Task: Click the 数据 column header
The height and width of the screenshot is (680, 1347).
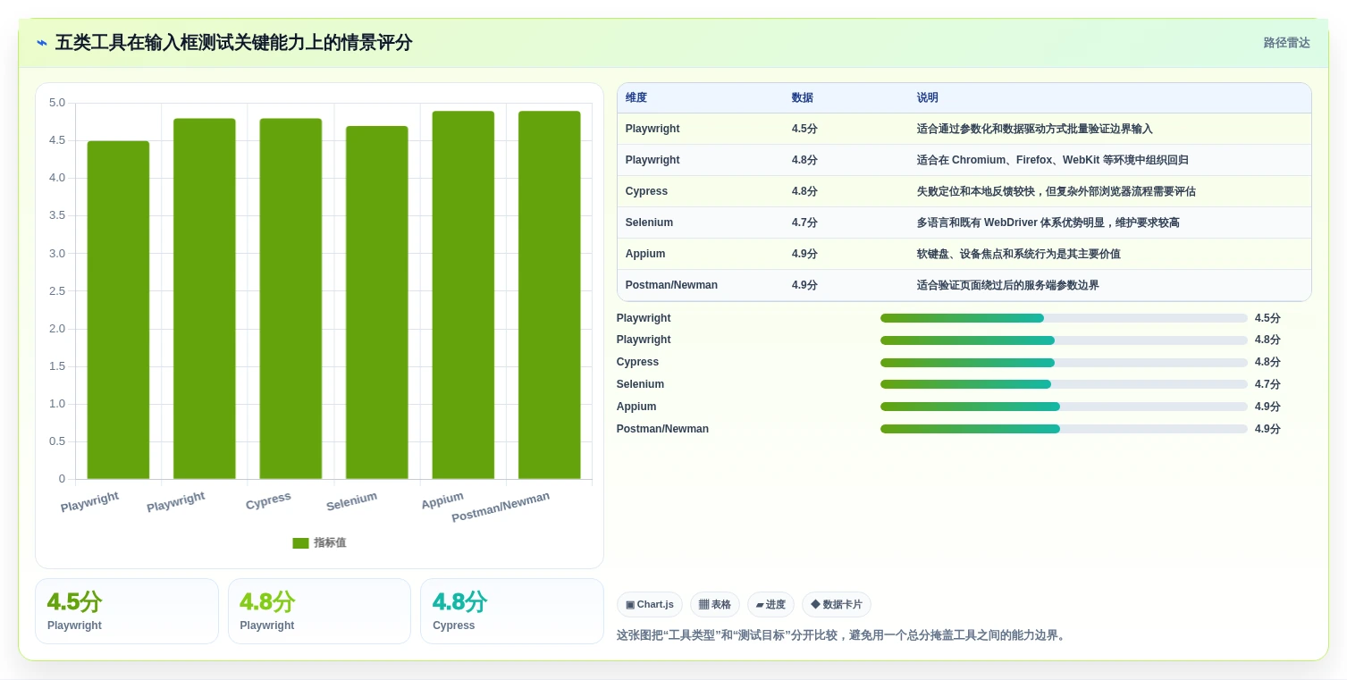Action: [x=803, y=98]
